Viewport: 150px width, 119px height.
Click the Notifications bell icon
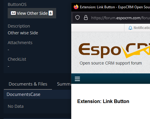(130, 28)
